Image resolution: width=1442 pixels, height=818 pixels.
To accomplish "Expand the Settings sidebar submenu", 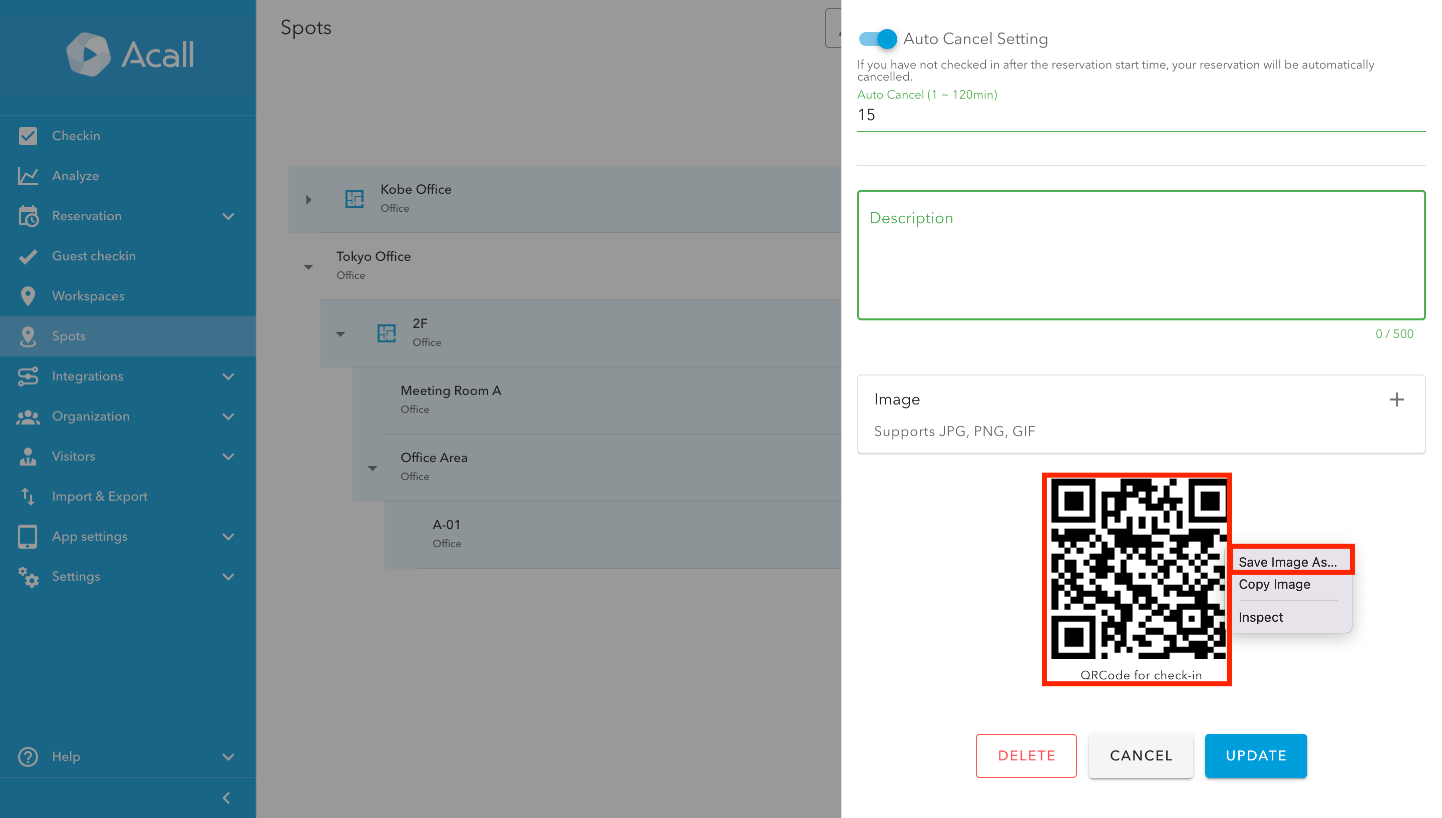I will click(228, 576).
